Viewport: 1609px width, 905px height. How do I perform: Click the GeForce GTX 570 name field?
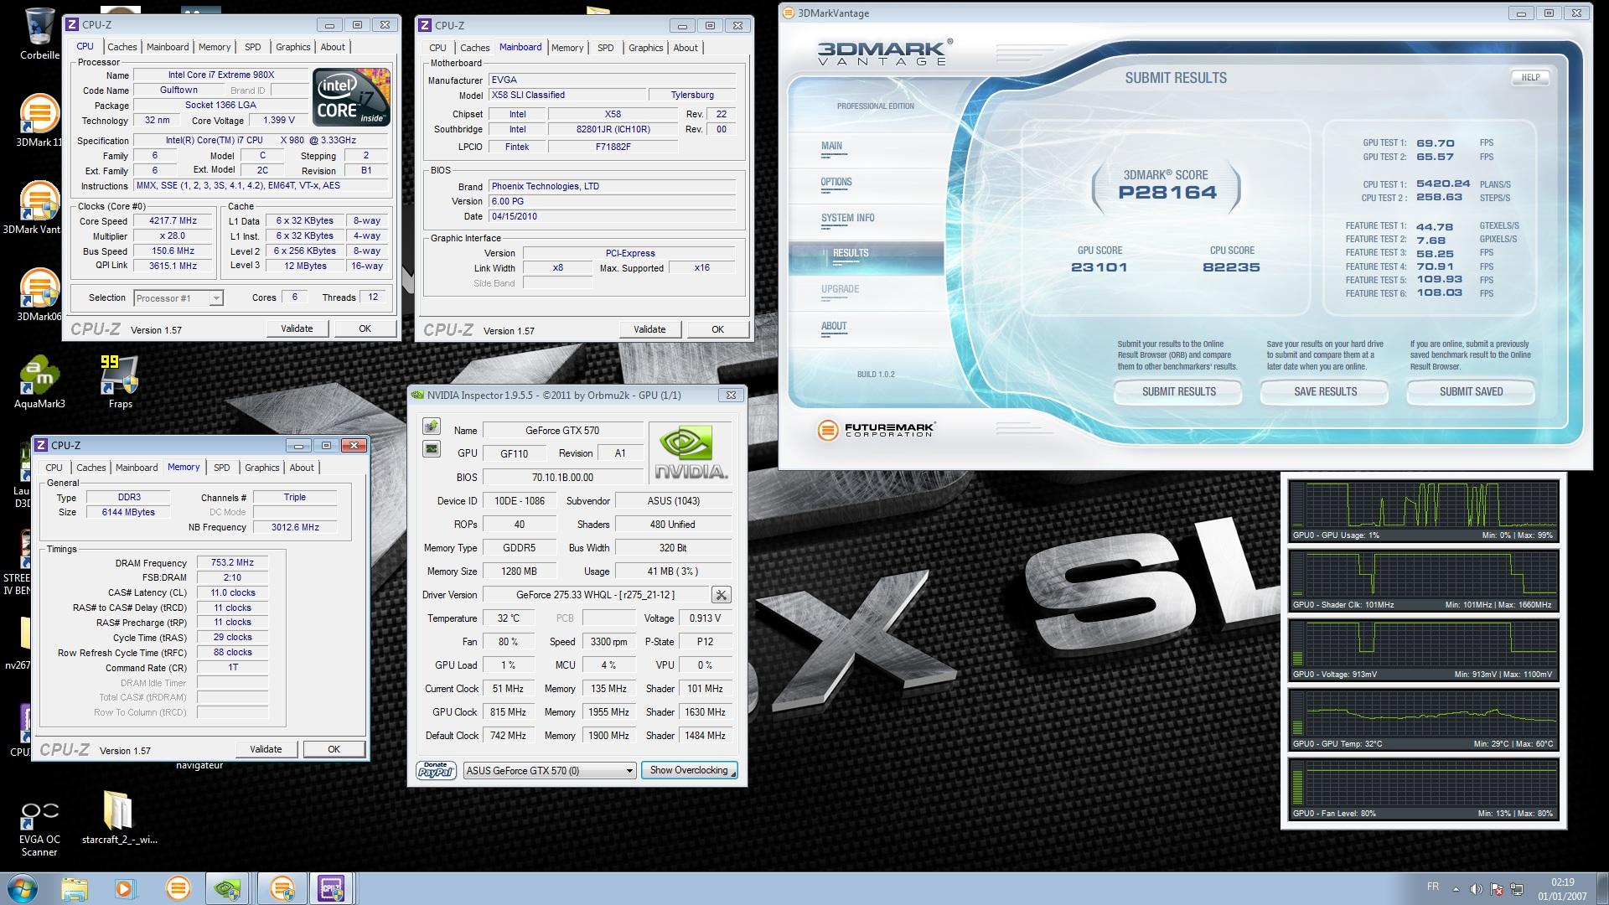pyautogui.click(x=562, y=431)
